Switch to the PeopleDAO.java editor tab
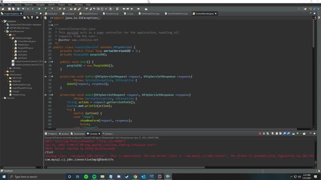321x180 pixels. tap(89, 13)
